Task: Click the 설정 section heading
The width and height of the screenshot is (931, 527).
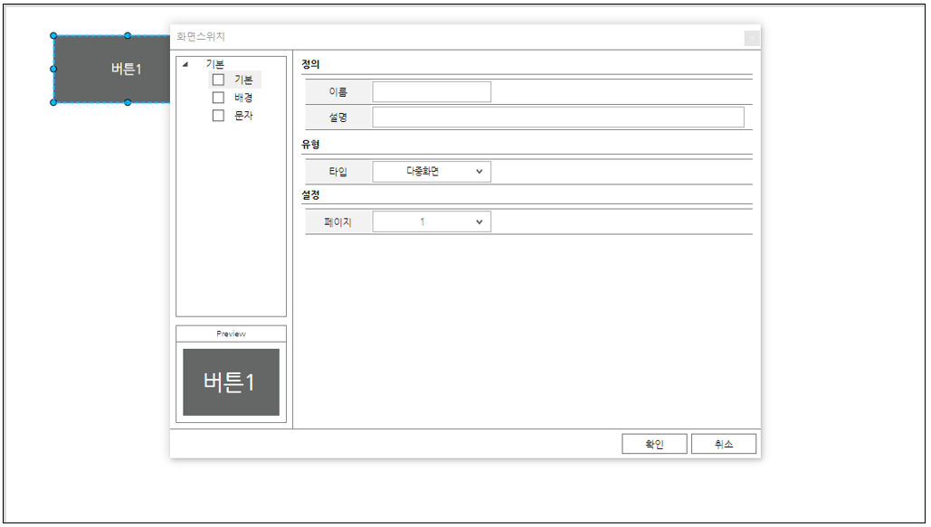Action: (310, 194)
